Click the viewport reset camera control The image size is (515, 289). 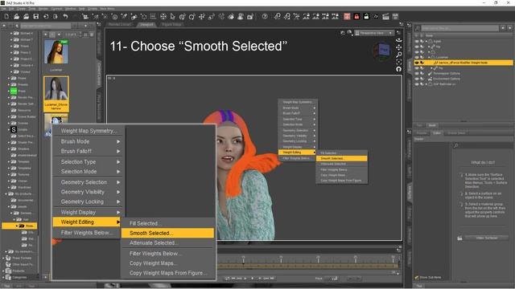pos(399,69)
